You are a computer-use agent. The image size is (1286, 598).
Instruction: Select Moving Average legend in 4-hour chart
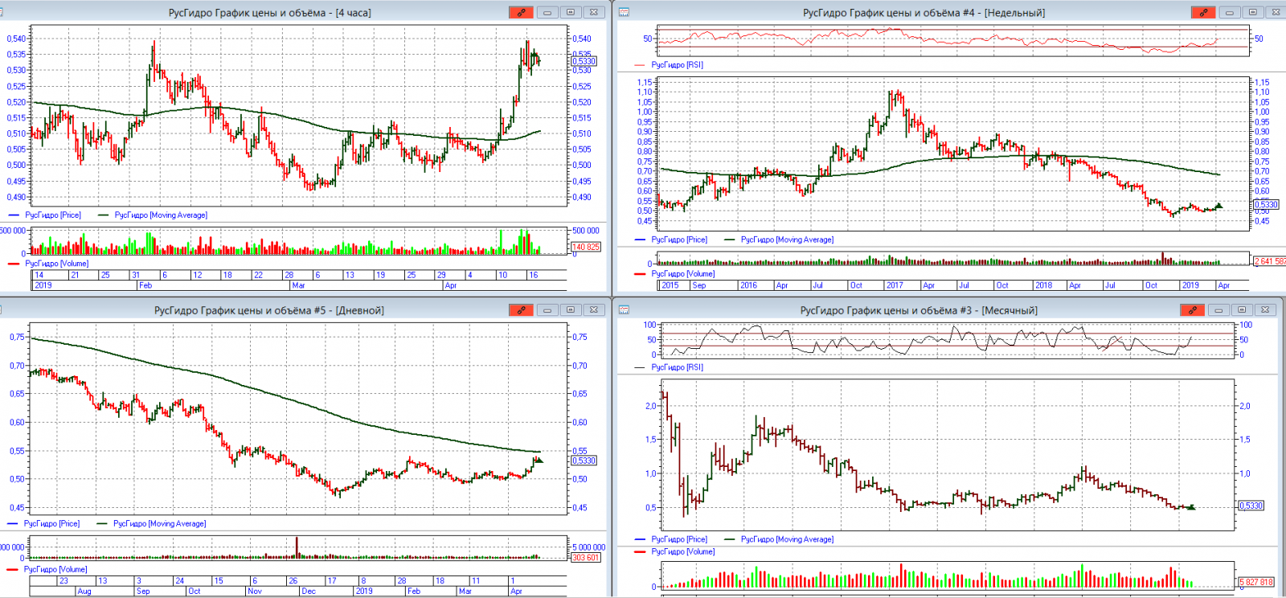tap(160, 215)
